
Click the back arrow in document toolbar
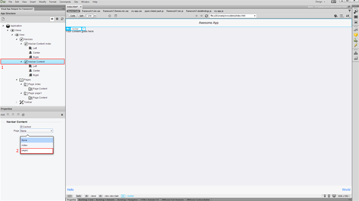(x=197, y=16)
